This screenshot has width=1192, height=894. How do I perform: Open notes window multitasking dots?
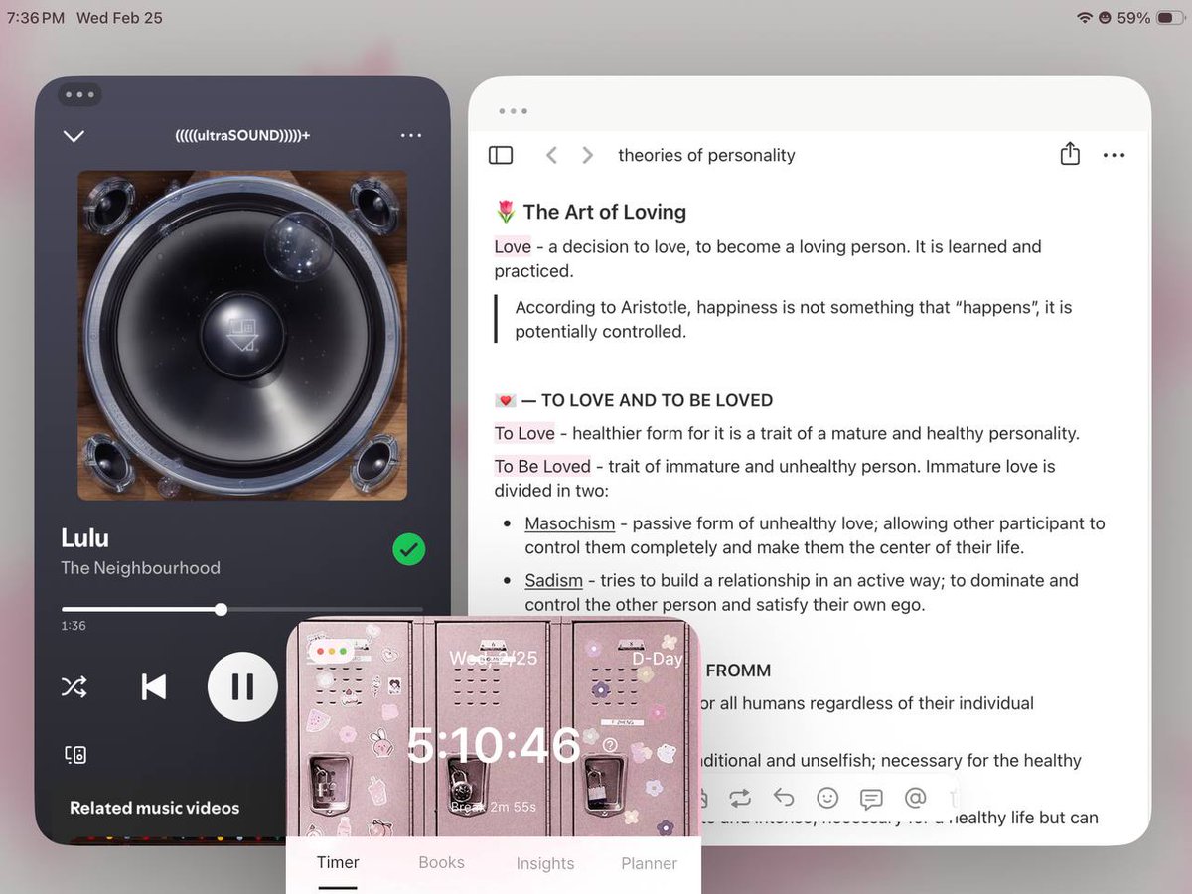point(513,111)
